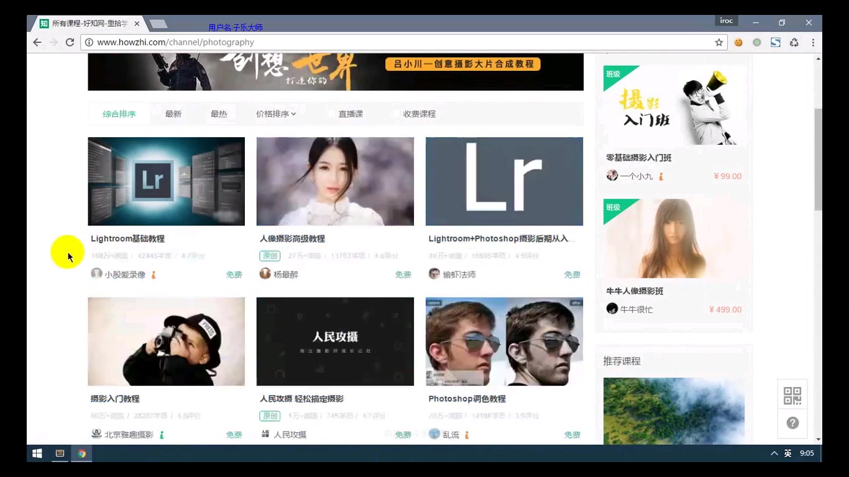
Task: Click the browser forward arrow
Action: [53, 42]
